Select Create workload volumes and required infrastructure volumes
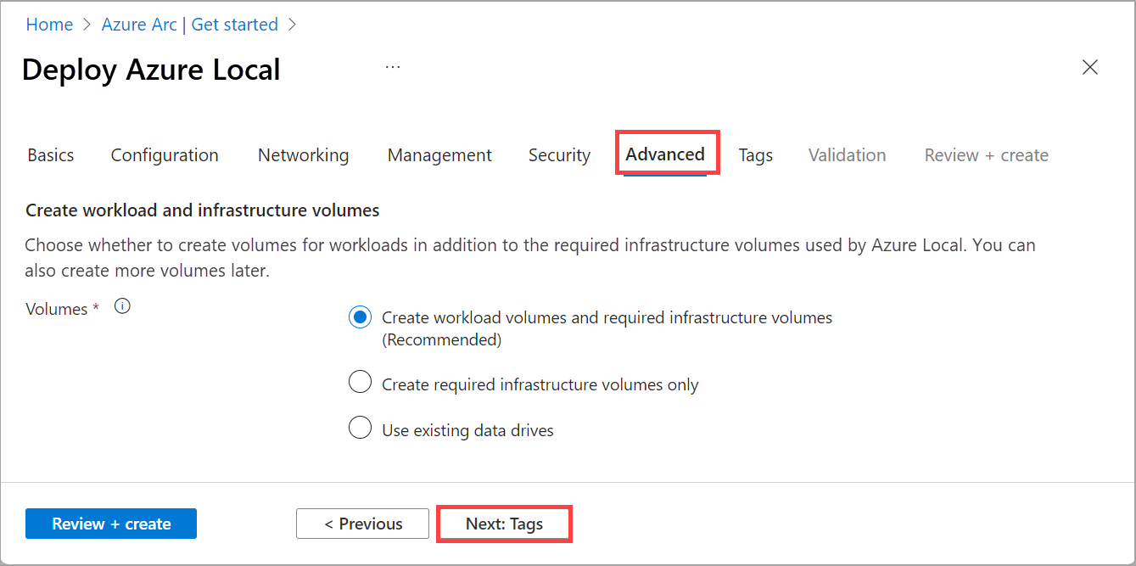 point(361,317)
